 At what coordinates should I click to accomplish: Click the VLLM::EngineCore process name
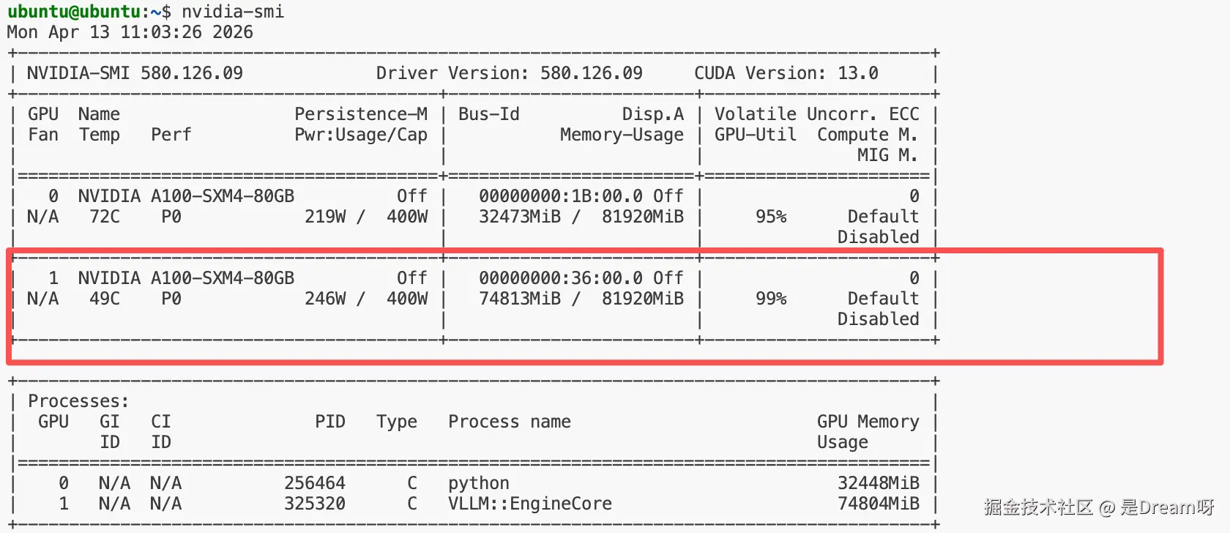coord(530,504)
